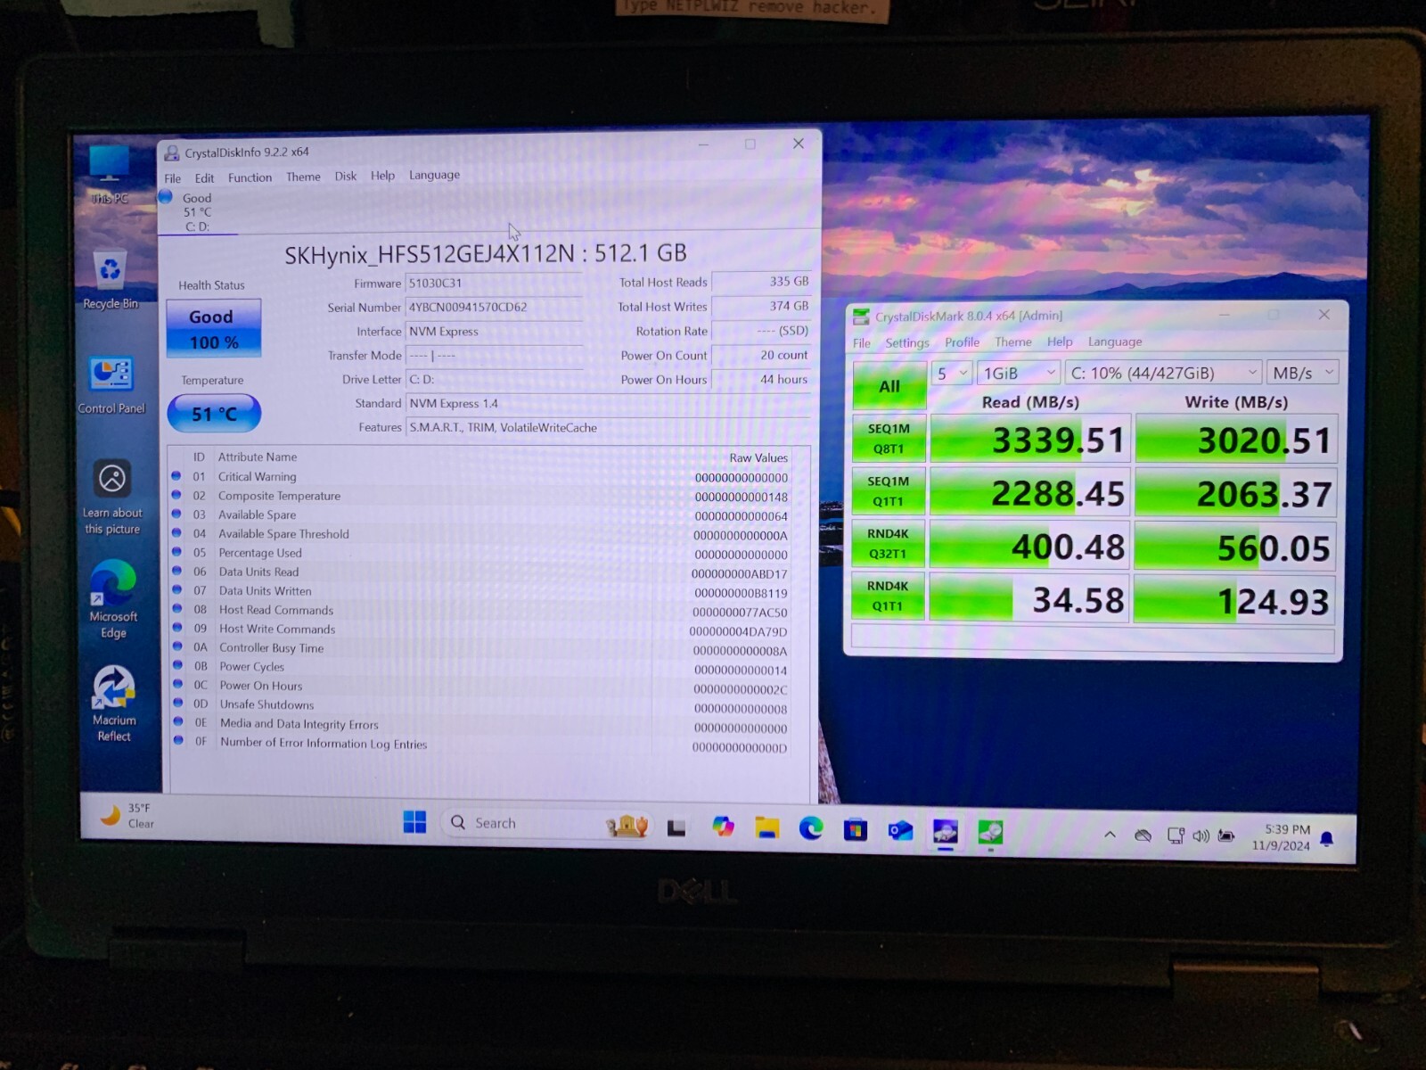Open the Control Panel desktop shortcut
1426x1070 pixels.
point(111,385)
